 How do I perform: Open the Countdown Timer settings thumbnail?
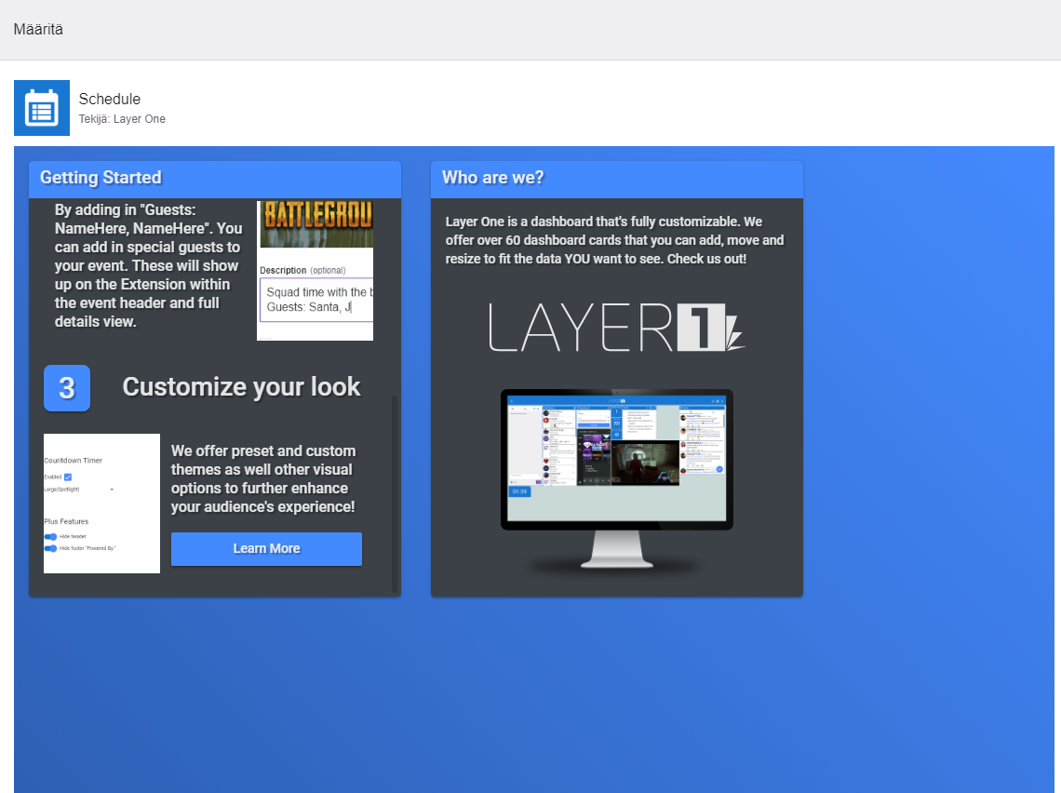(x=102, y=504)
